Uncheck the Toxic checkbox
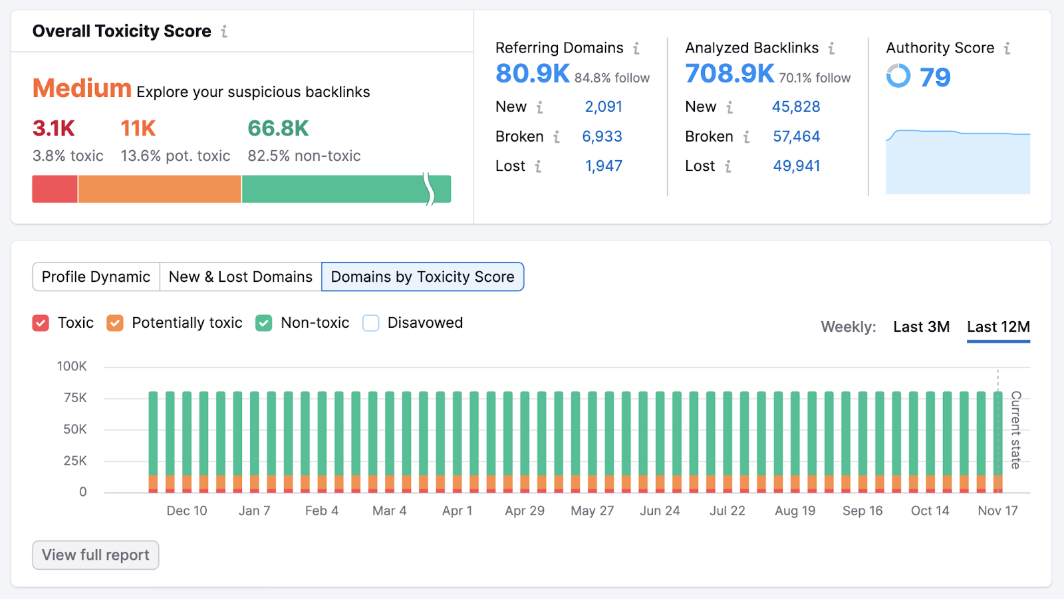 click(41, 323)
